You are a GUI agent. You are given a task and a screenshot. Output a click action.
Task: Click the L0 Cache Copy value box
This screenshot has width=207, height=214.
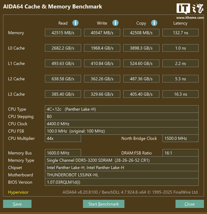click(141, 48)
